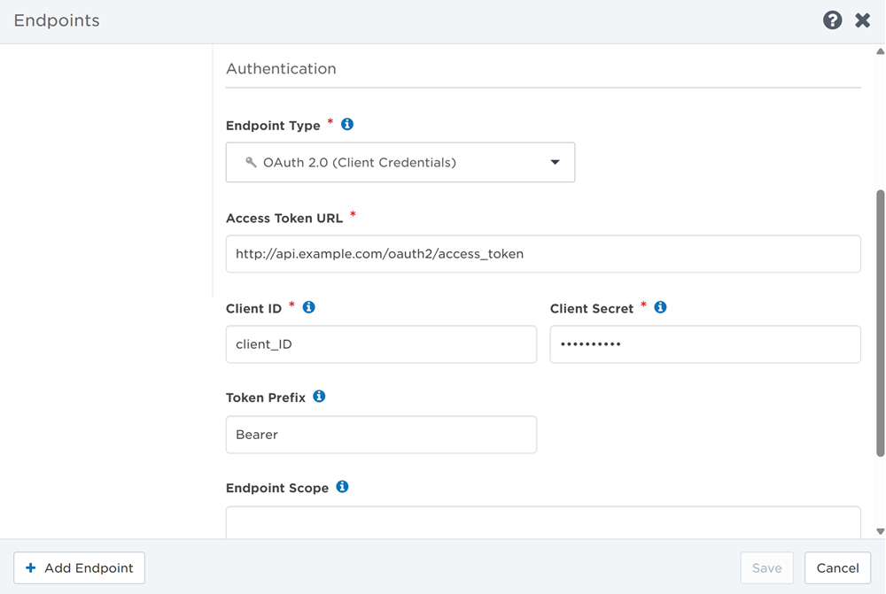Open the Endpoint Type dropdown
The width and height of the screenshot is (886, 594).
(x=400, y=163)
